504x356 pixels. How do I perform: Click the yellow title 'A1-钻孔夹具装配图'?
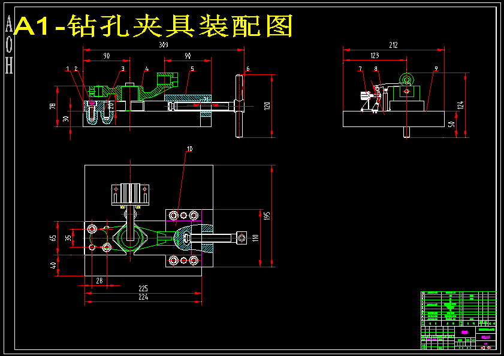[x=153, y=26]
